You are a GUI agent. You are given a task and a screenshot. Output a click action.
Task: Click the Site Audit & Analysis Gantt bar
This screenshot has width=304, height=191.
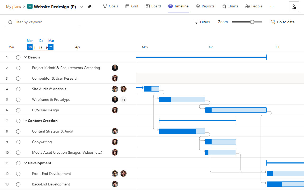(151, 89)
